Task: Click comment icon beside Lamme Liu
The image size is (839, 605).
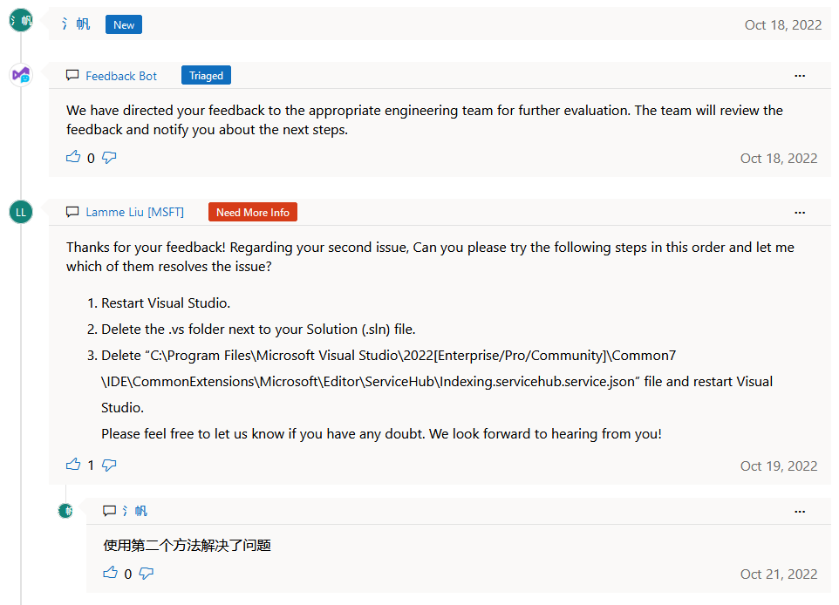Action: [x=72, y=212]
